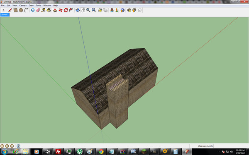249x155 pixels.
Task: Click the Make Component icon
Action: tap(33, 10)
